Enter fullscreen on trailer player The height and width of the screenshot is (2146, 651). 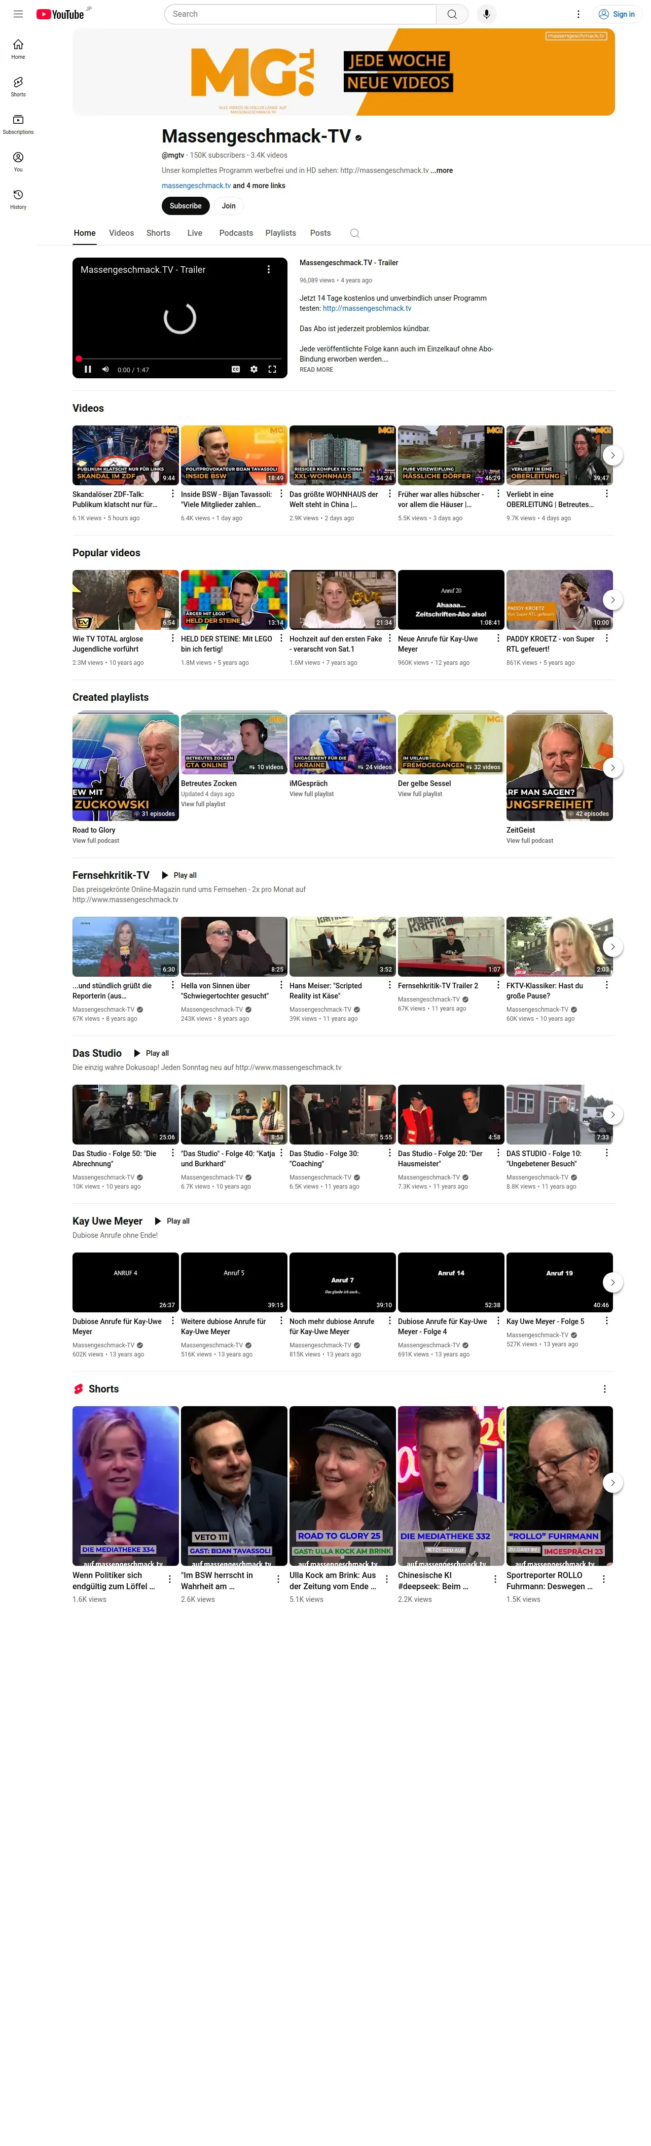click(x=272, y=369)
